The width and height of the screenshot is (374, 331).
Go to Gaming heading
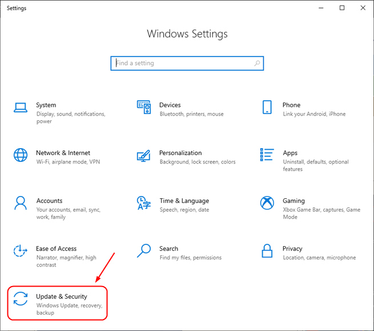(293, 201)
